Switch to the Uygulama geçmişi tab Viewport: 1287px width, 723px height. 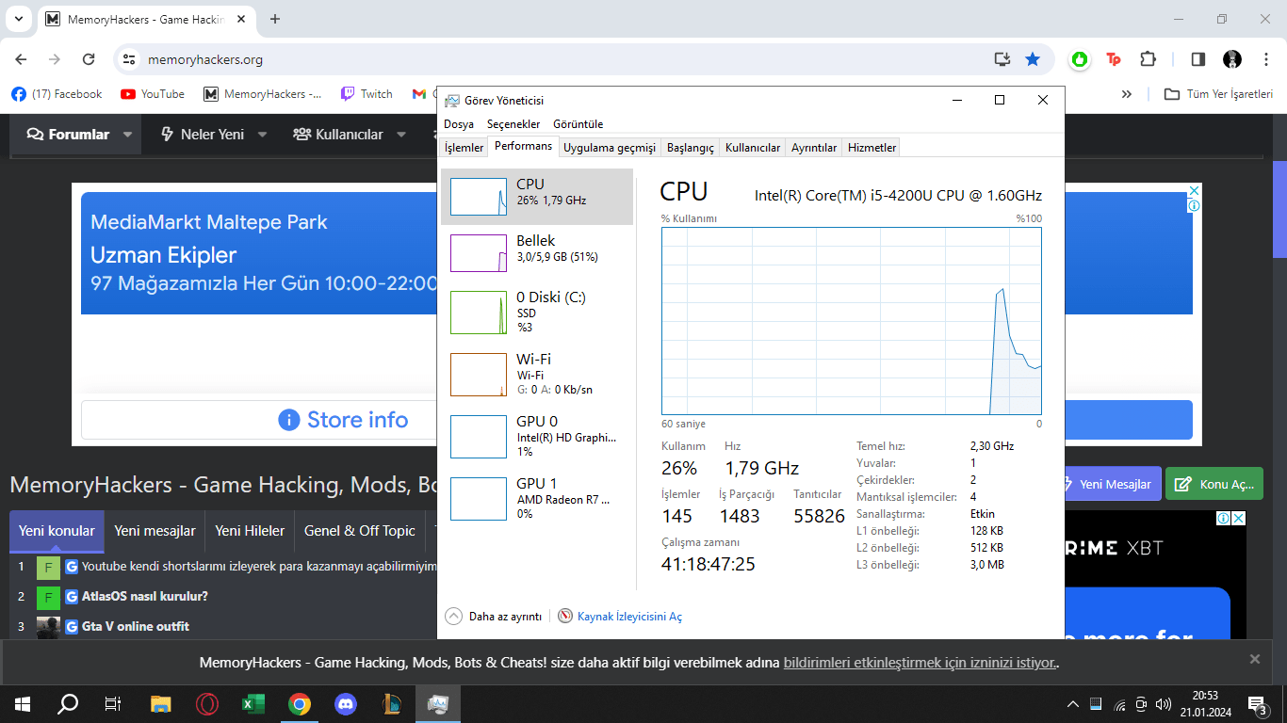coord(610,148)
